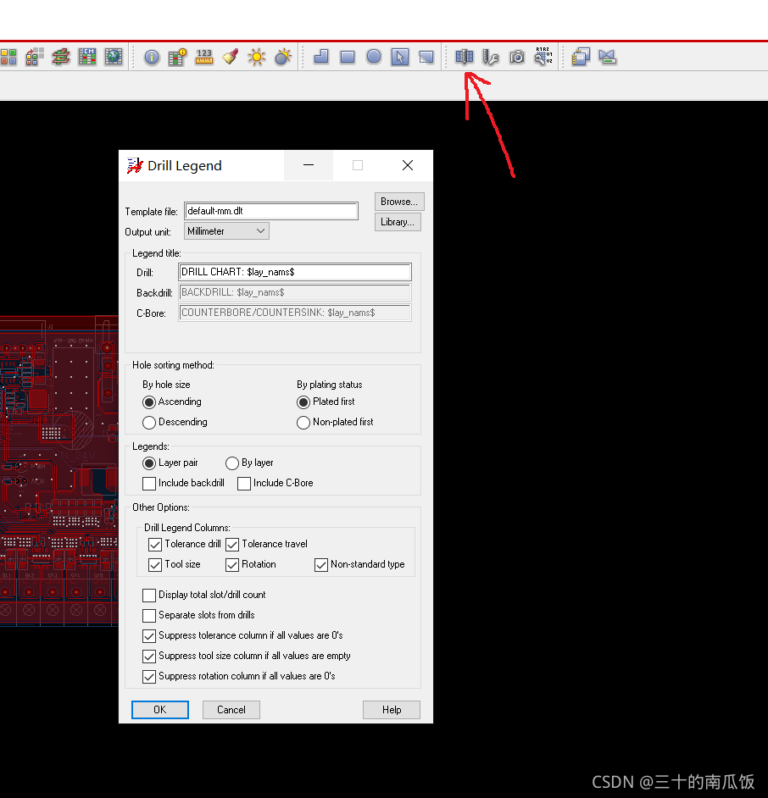Click the Assign Color paintbrush icon
The image size is (768, 798).
pyautogui.click(x=231, y=57)
